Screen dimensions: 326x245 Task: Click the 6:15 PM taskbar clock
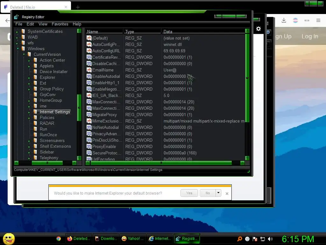(298, 239)
